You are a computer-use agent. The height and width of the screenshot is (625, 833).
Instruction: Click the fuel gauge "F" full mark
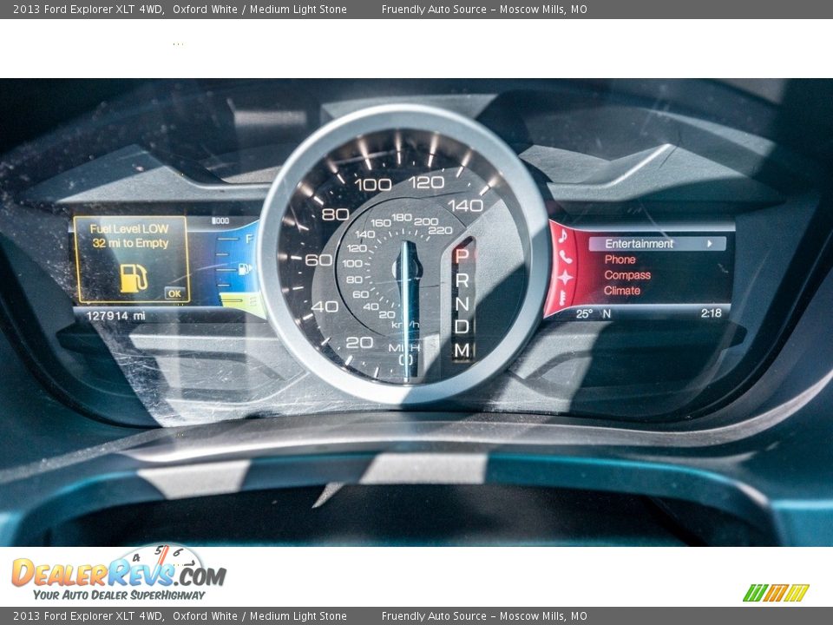pos(249,239)
